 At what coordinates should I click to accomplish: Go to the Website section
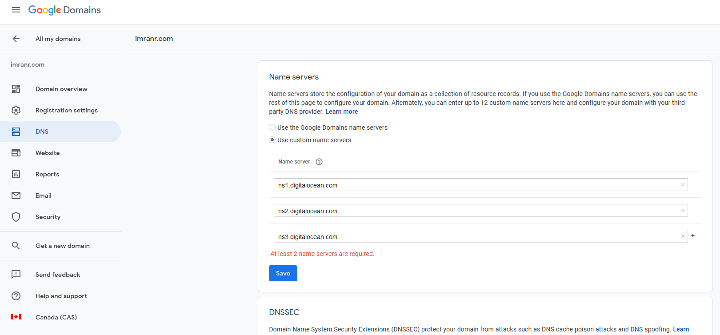coord(48,153)
